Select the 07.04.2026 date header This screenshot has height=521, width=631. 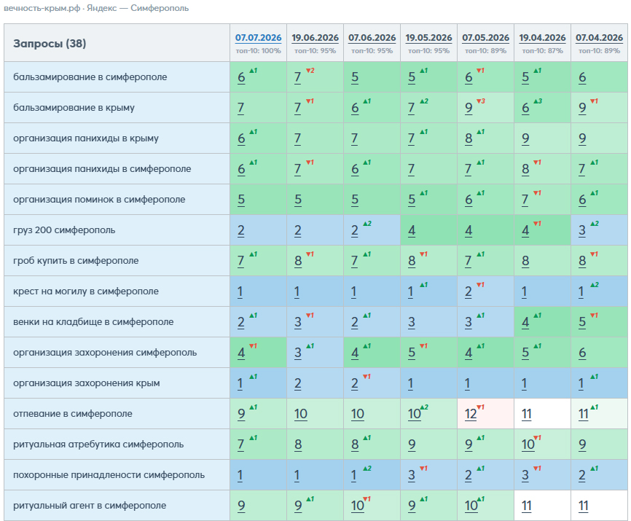point(599,38)
